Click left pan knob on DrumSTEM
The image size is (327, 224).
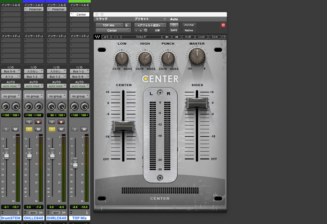6,106
